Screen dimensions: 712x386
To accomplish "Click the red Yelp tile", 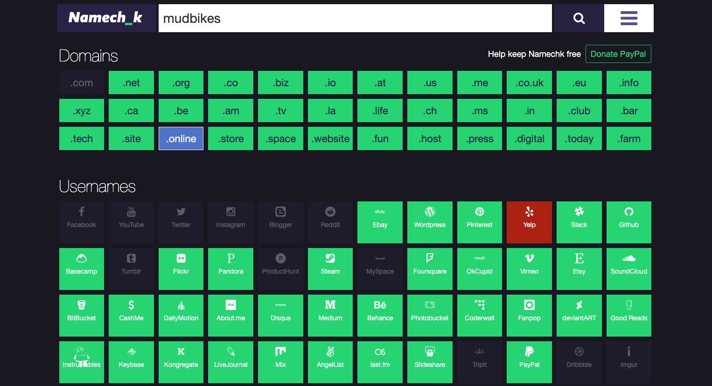I will pyautogui.click(x=529, y=222).
